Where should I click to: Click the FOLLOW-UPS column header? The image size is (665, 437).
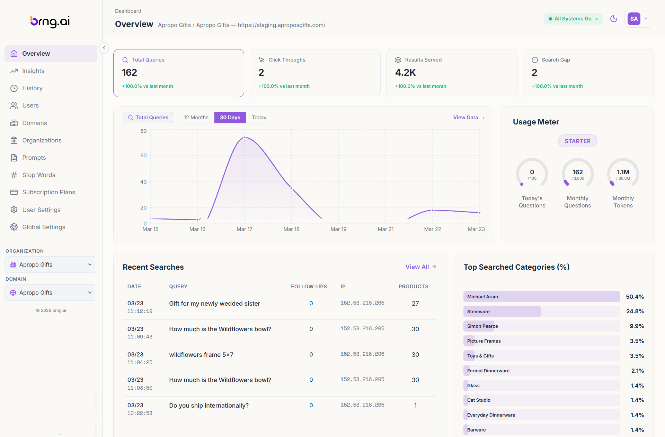[309, 287]
